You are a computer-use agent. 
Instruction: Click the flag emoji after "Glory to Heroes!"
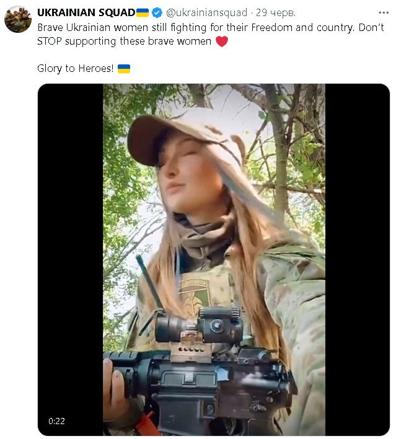(x=124, y=69)
